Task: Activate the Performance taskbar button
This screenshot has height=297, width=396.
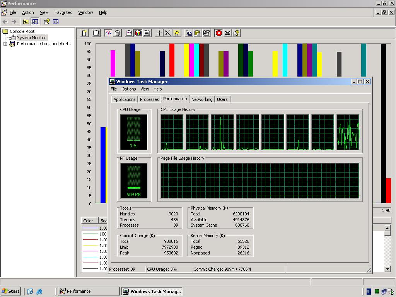Action: 89,291
